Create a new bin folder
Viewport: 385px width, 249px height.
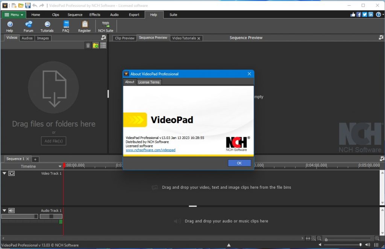[x=95, y=45]
